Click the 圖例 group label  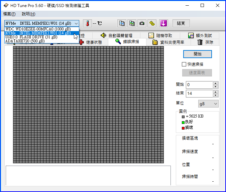click(183, 111)
